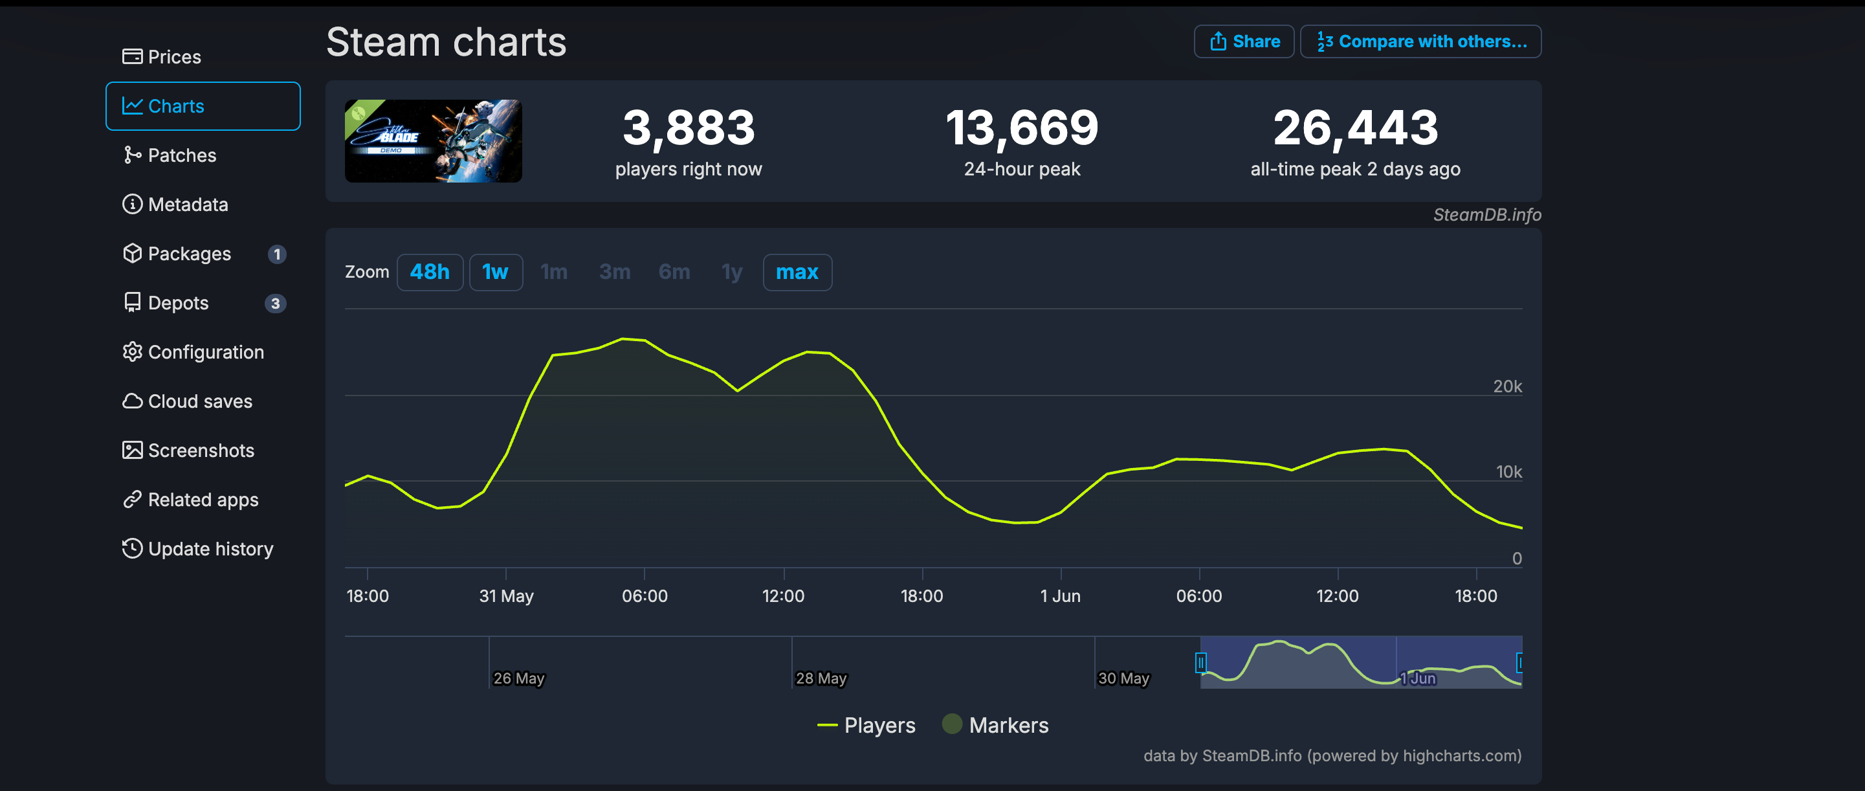
Task: Click the Stellar Blade demo thumbnail
Action: [433, 141]
